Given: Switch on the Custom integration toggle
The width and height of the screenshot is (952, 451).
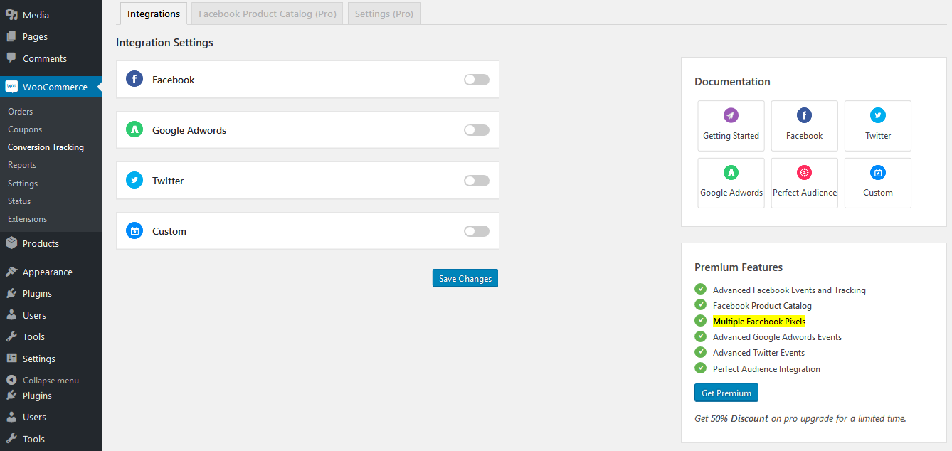Looking at the screenshot, I should [x=477, y=231].
